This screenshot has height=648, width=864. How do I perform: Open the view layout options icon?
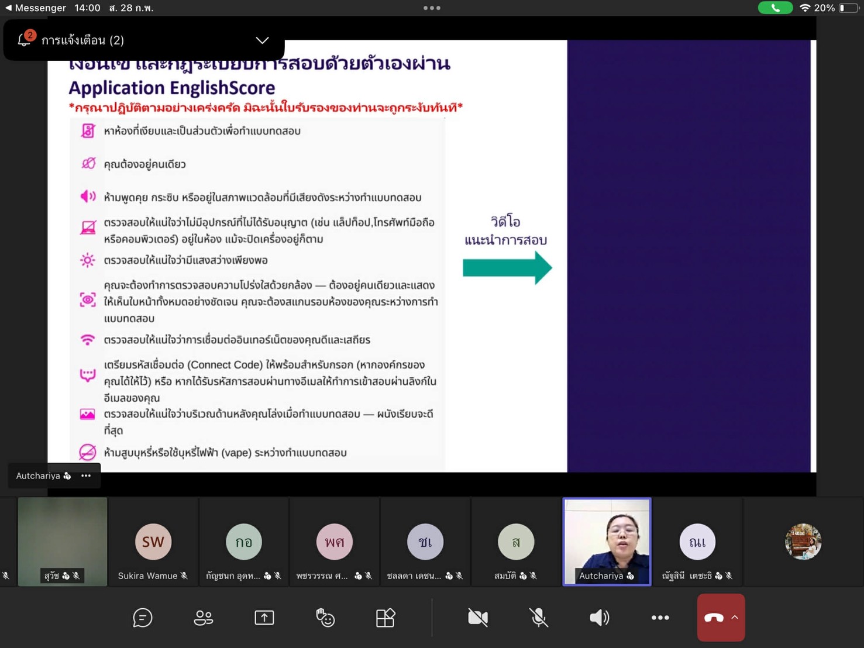click(385, 618)
